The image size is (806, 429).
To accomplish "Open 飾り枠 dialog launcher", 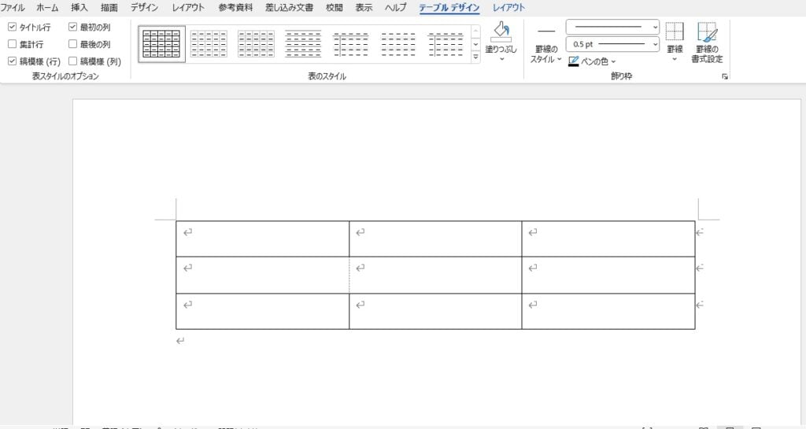I will tap(725, 76).
